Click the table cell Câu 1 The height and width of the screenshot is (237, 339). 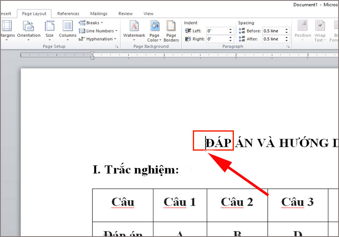180,205
